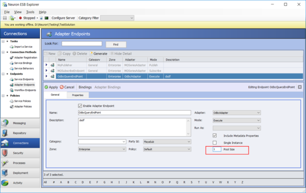Open Service Policies in tree
The image size is (306, 193).
tap(22, 101)
